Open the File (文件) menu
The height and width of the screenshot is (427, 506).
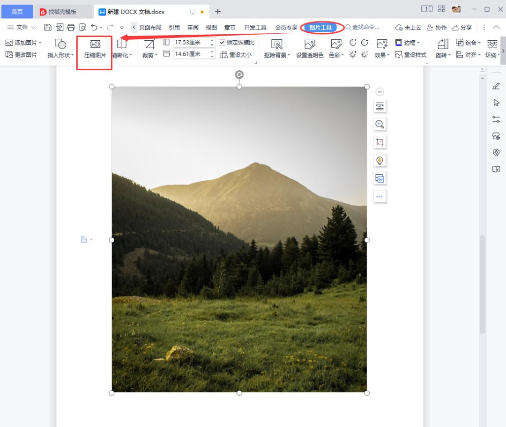tap(19, 27)
